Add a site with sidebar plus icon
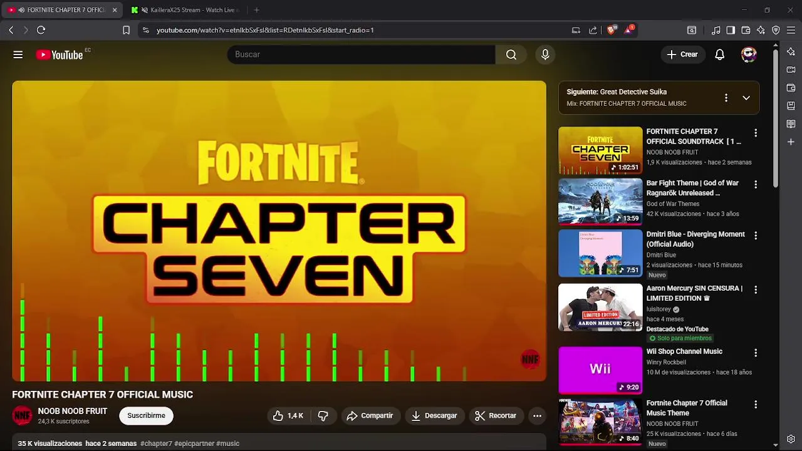The image size is (802, 451). [x=791, y=142]
